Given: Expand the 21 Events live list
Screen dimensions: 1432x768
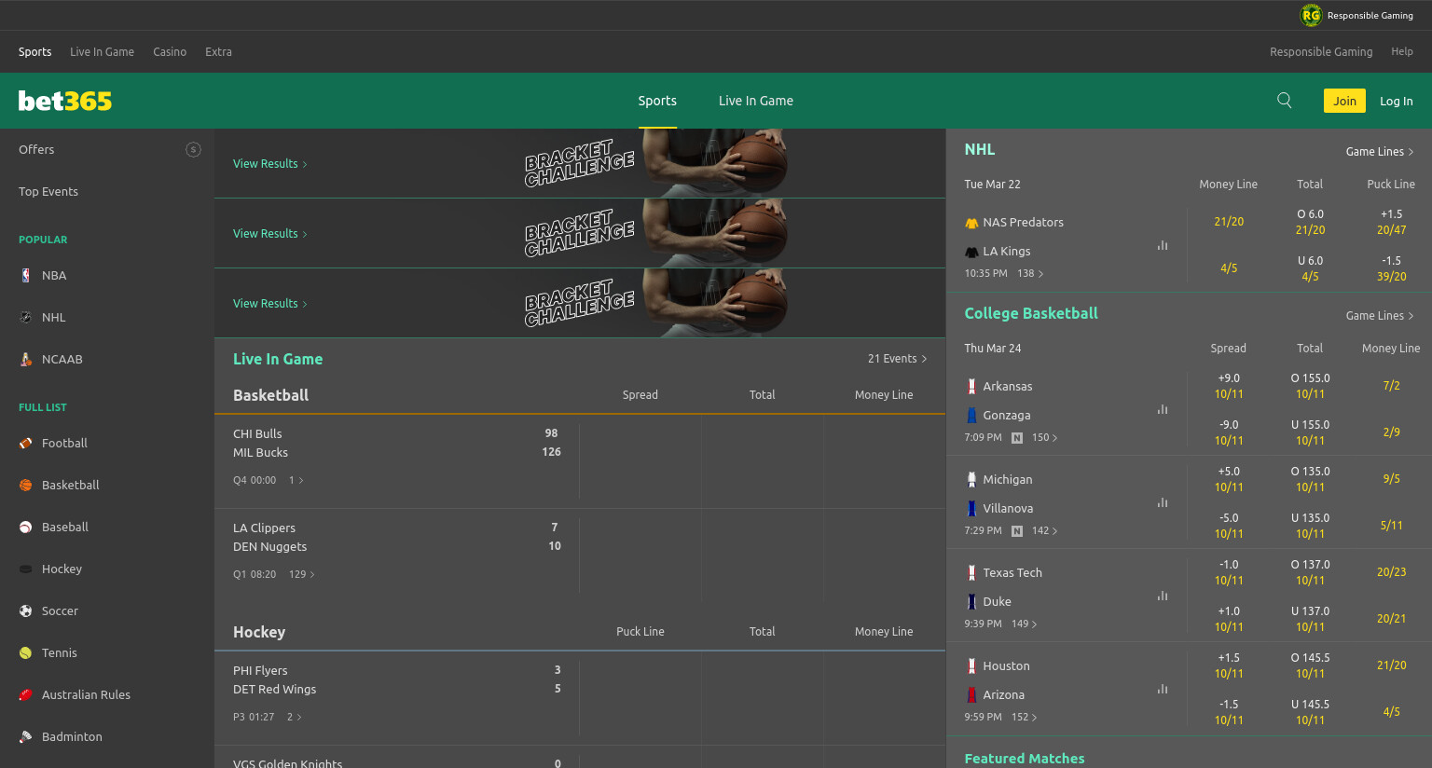Looking at the screenshot, I should (x=897, y=359).
